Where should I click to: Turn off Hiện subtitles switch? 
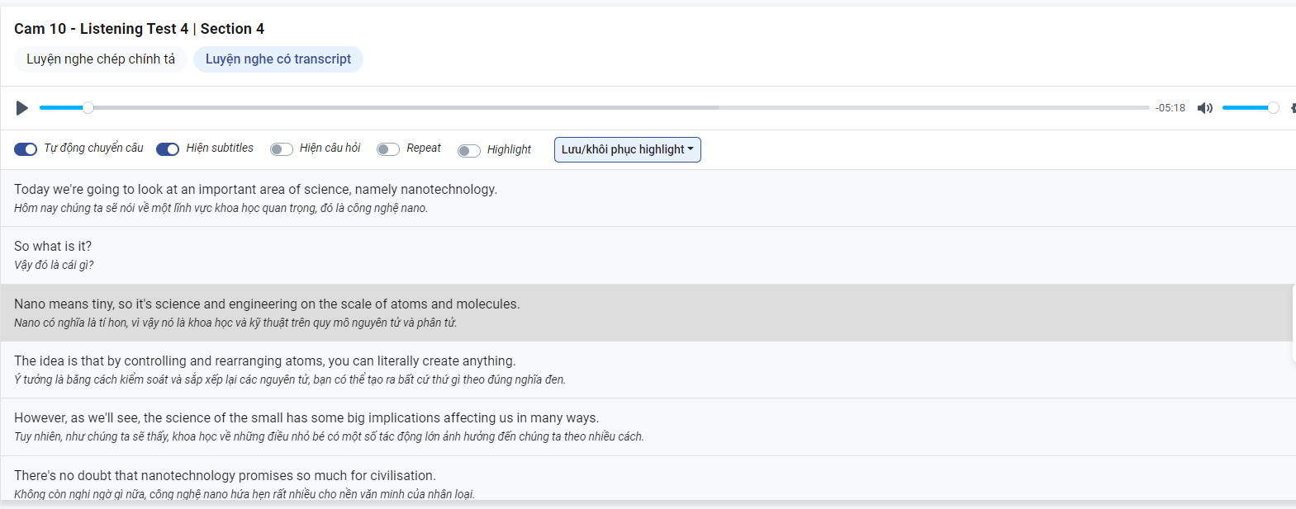tap(168, 149)
